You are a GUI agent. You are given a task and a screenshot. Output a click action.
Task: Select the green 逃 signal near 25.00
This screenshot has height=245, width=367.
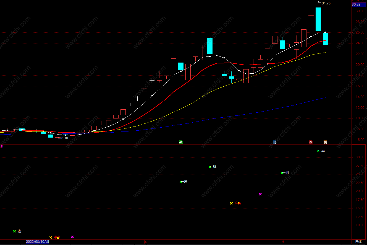[285, 173]
